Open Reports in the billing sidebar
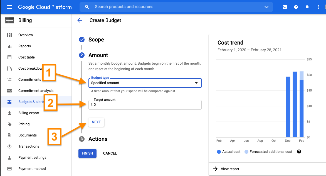 pyautogui.click(x=24, y=46)
